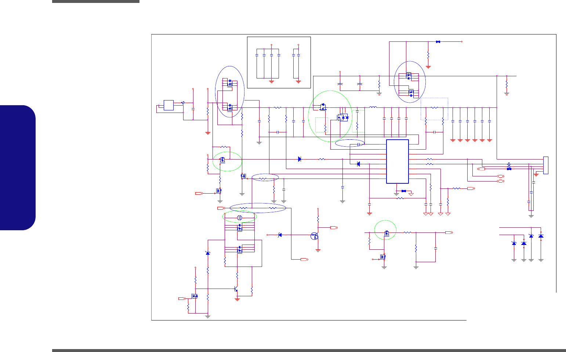Click the red input port feeding the two-resistor ellipse
Screen dimensions: 566x352
(221, 208)
